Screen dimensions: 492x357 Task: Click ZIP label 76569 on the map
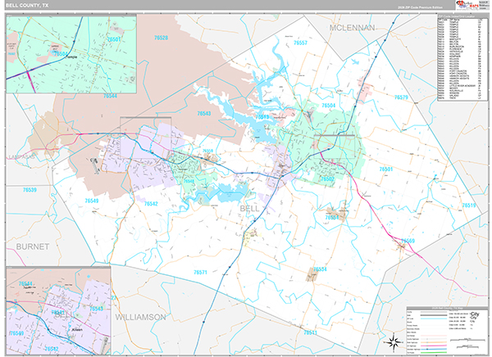(x=408, y=241)
